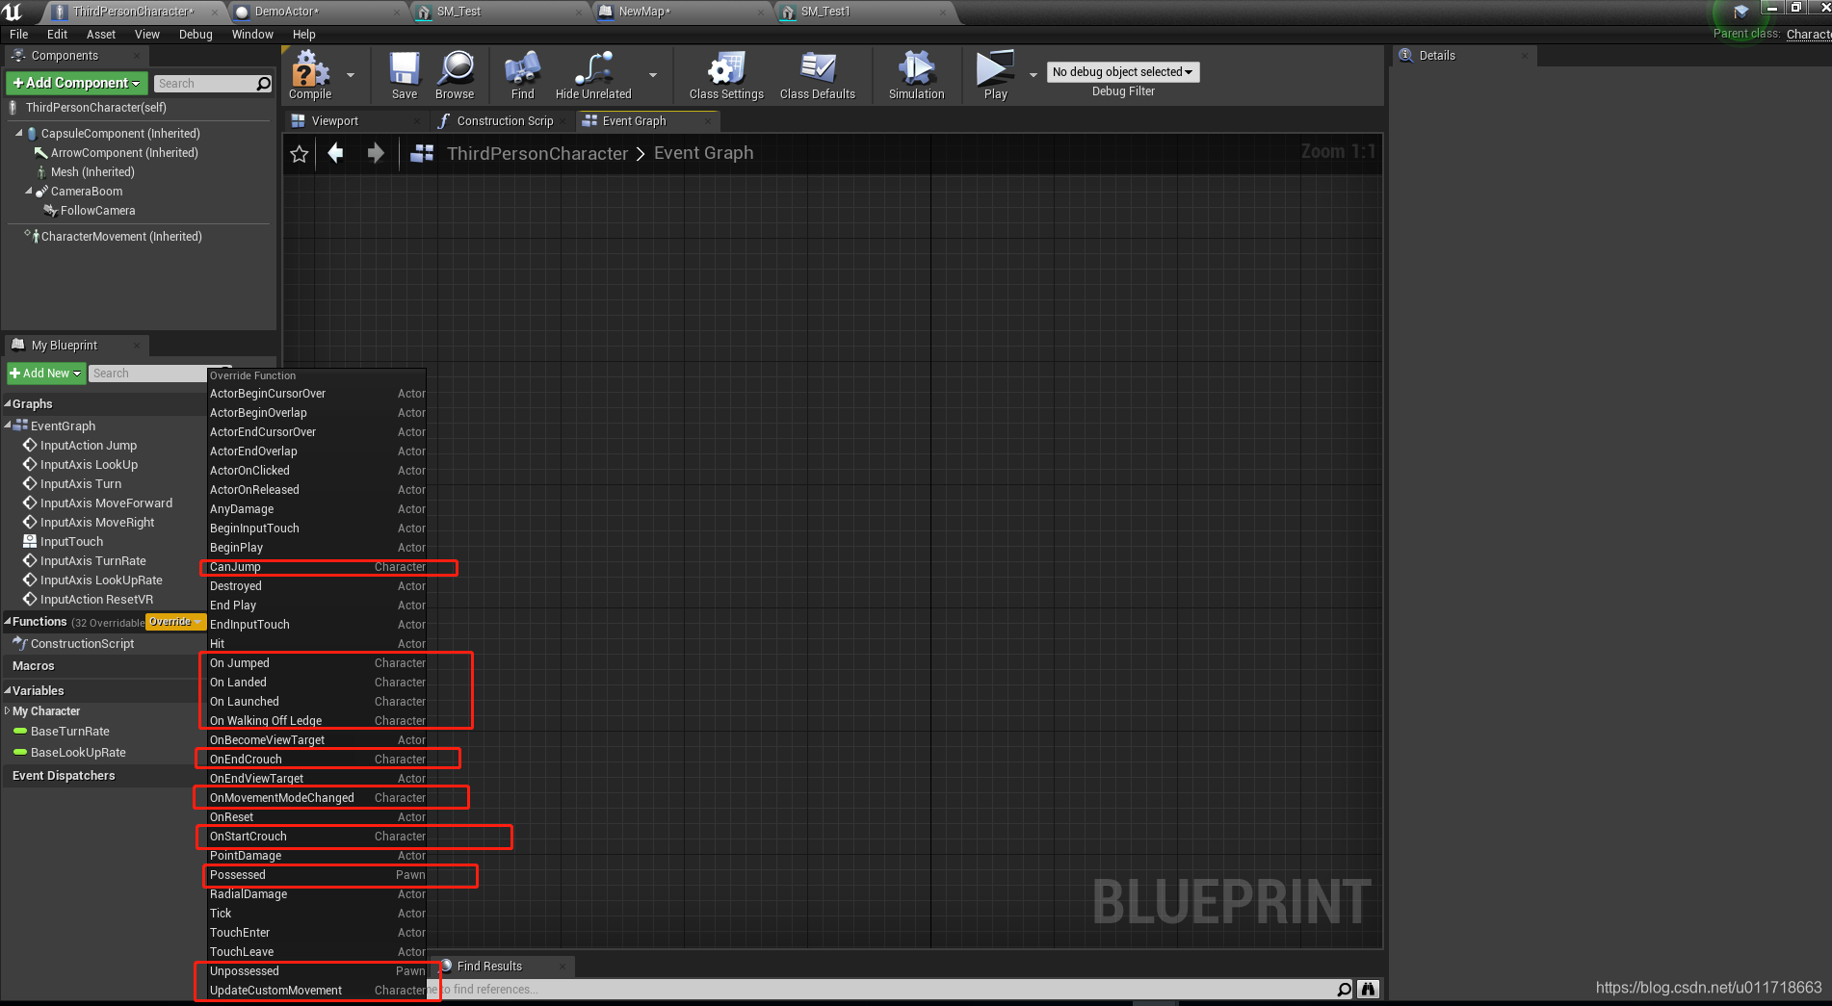Open Compile options dropdown arrow
1832x1006 pixels.
pos(351,75)
